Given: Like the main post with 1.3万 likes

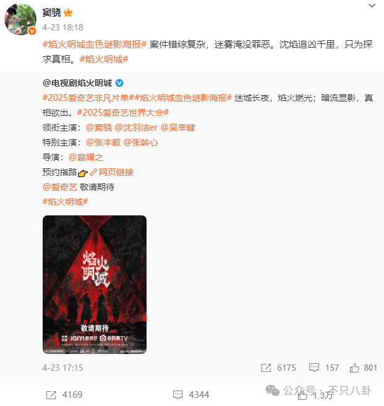Looking at the screenshot, I should click(315, 395).
